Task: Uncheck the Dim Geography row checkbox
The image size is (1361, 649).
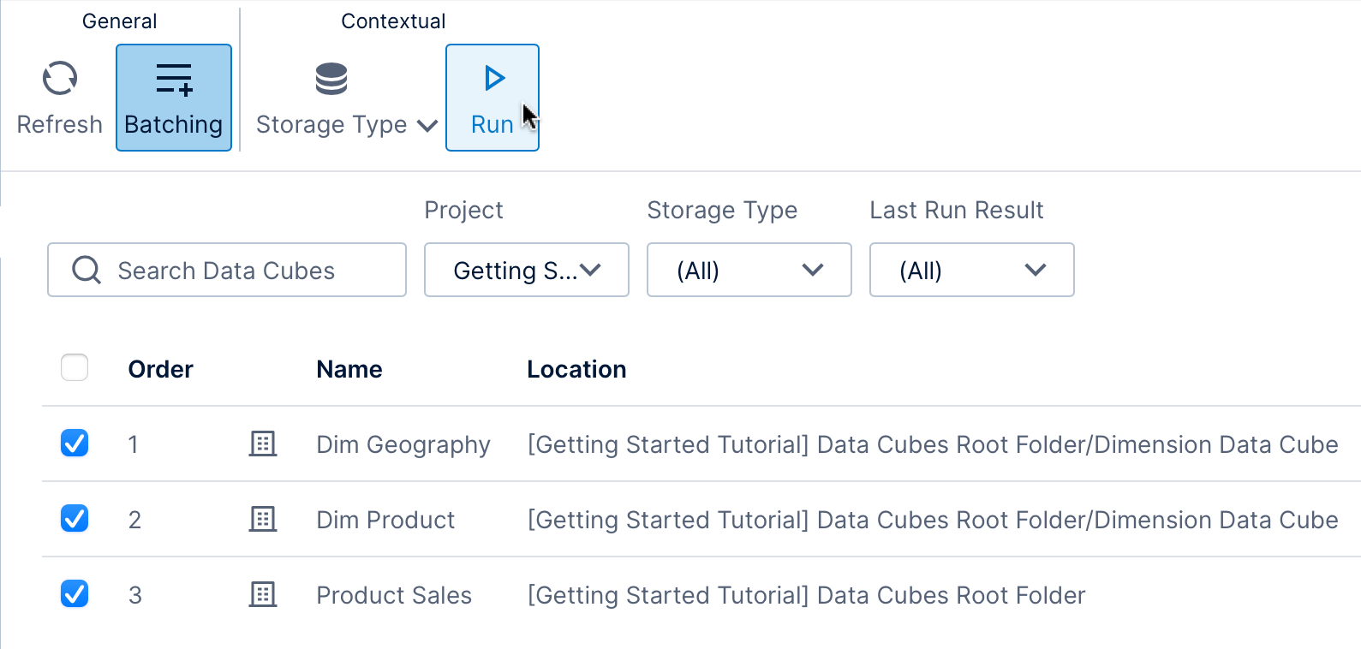Action: [x=75, y=444]
